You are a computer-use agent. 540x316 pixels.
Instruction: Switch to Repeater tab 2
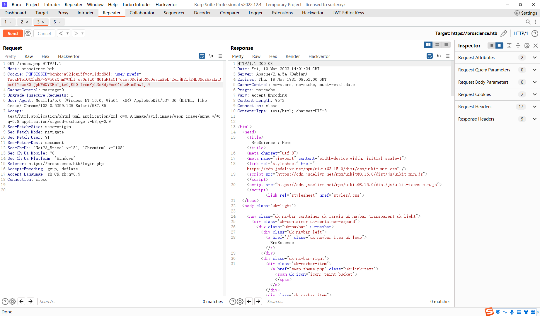point(22,22)
